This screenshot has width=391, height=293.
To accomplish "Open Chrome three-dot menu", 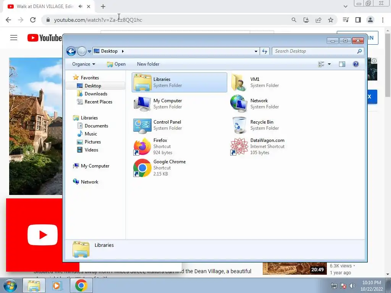I will click(x=383, y=20).
